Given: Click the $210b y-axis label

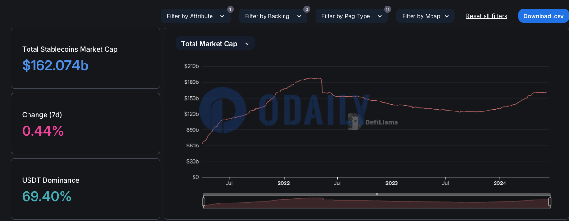Looking at the screenshot, I should [x=192, y=66].
